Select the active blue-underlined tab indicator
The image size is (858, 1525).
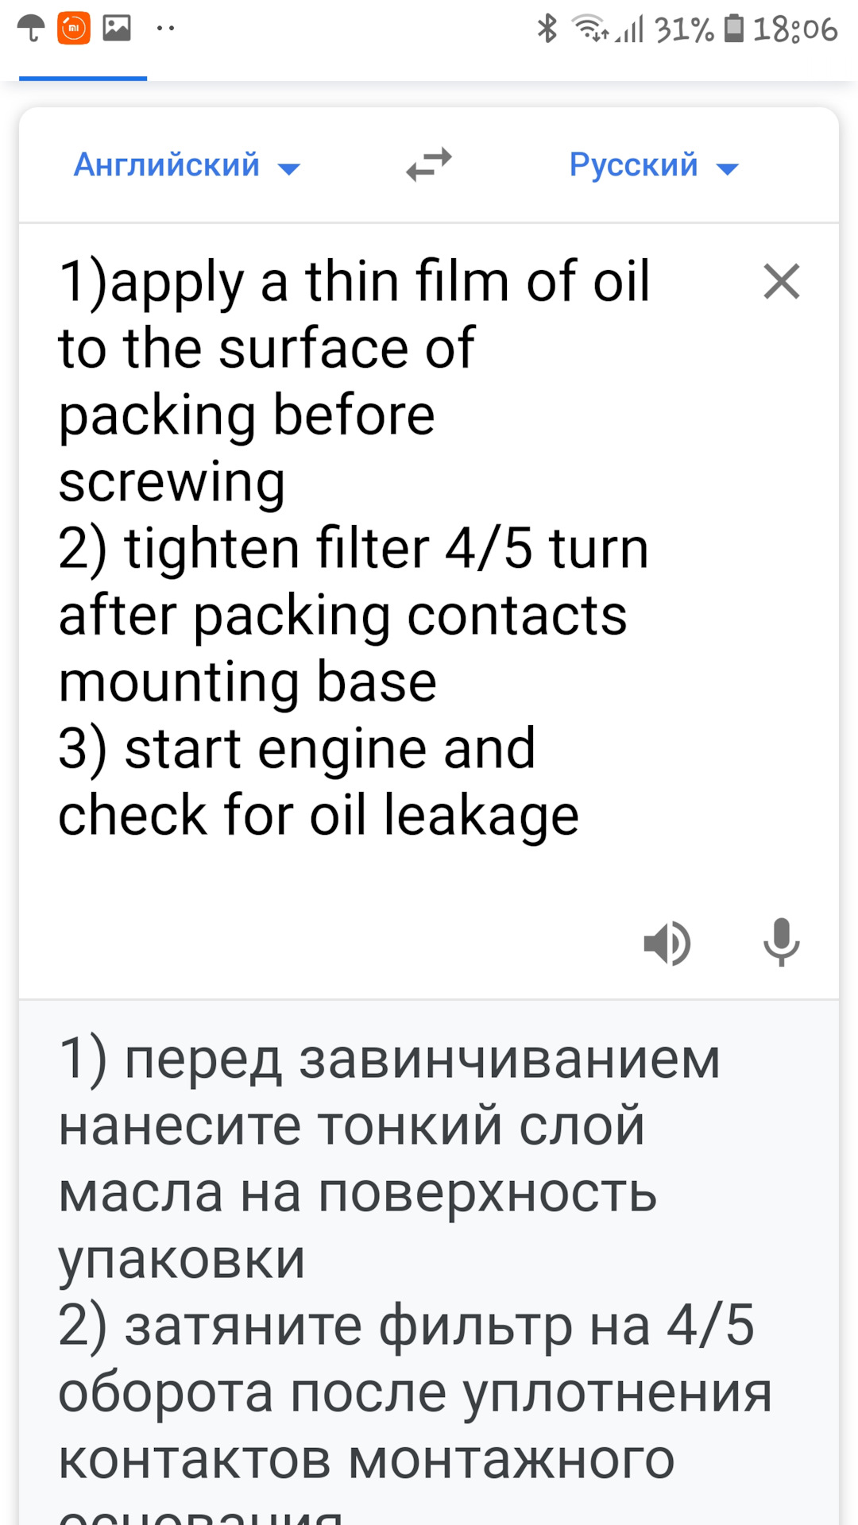[x=83, y=78]
